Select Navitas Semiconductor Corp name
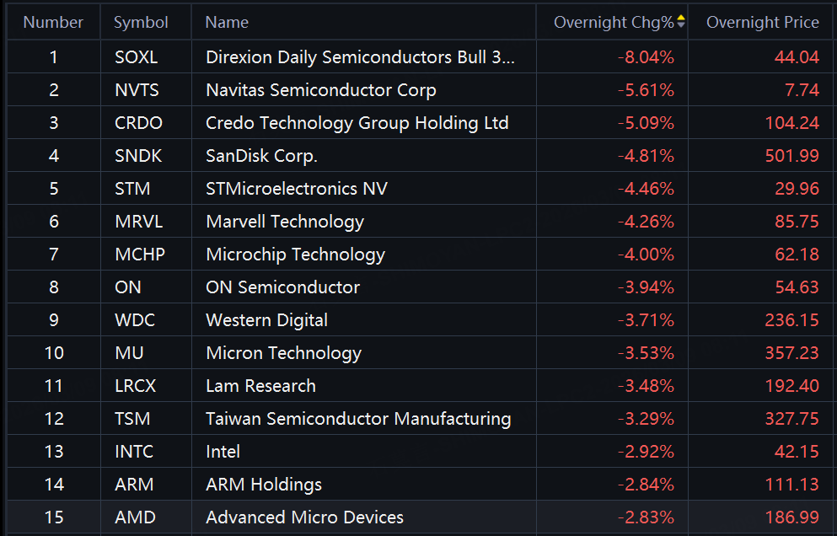Image resolution: width=837 pixels, height=536 pixels. pos(320,90)
